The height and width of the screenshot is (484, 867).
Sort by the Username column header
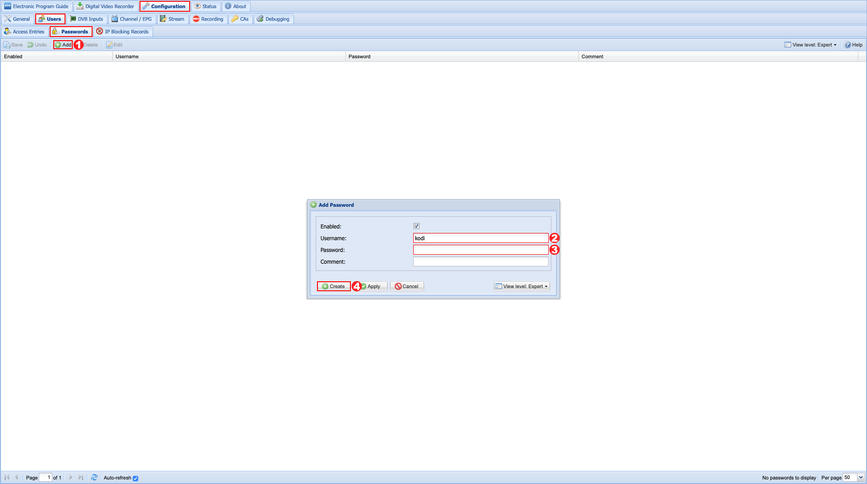tap(228, 56)
